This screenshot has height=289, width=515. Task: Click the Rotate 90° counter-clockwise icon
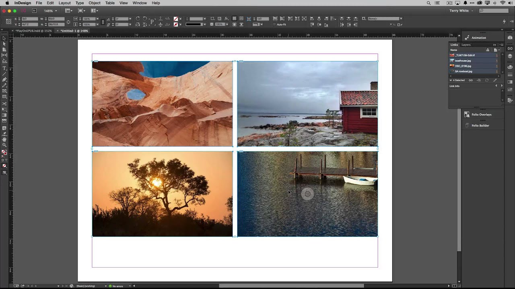pyautogui.click(x=145, y=19)
